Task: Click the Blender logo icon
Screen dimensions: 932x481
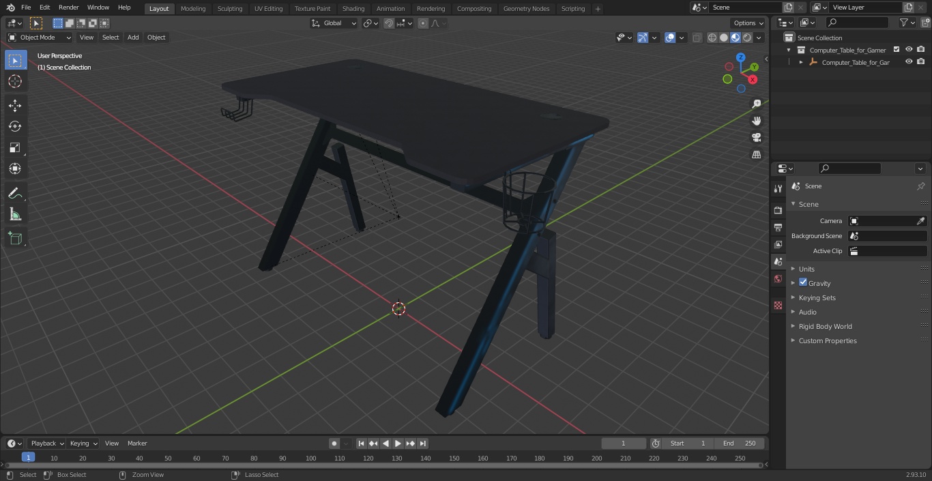Action: click(x=10, y=8)
